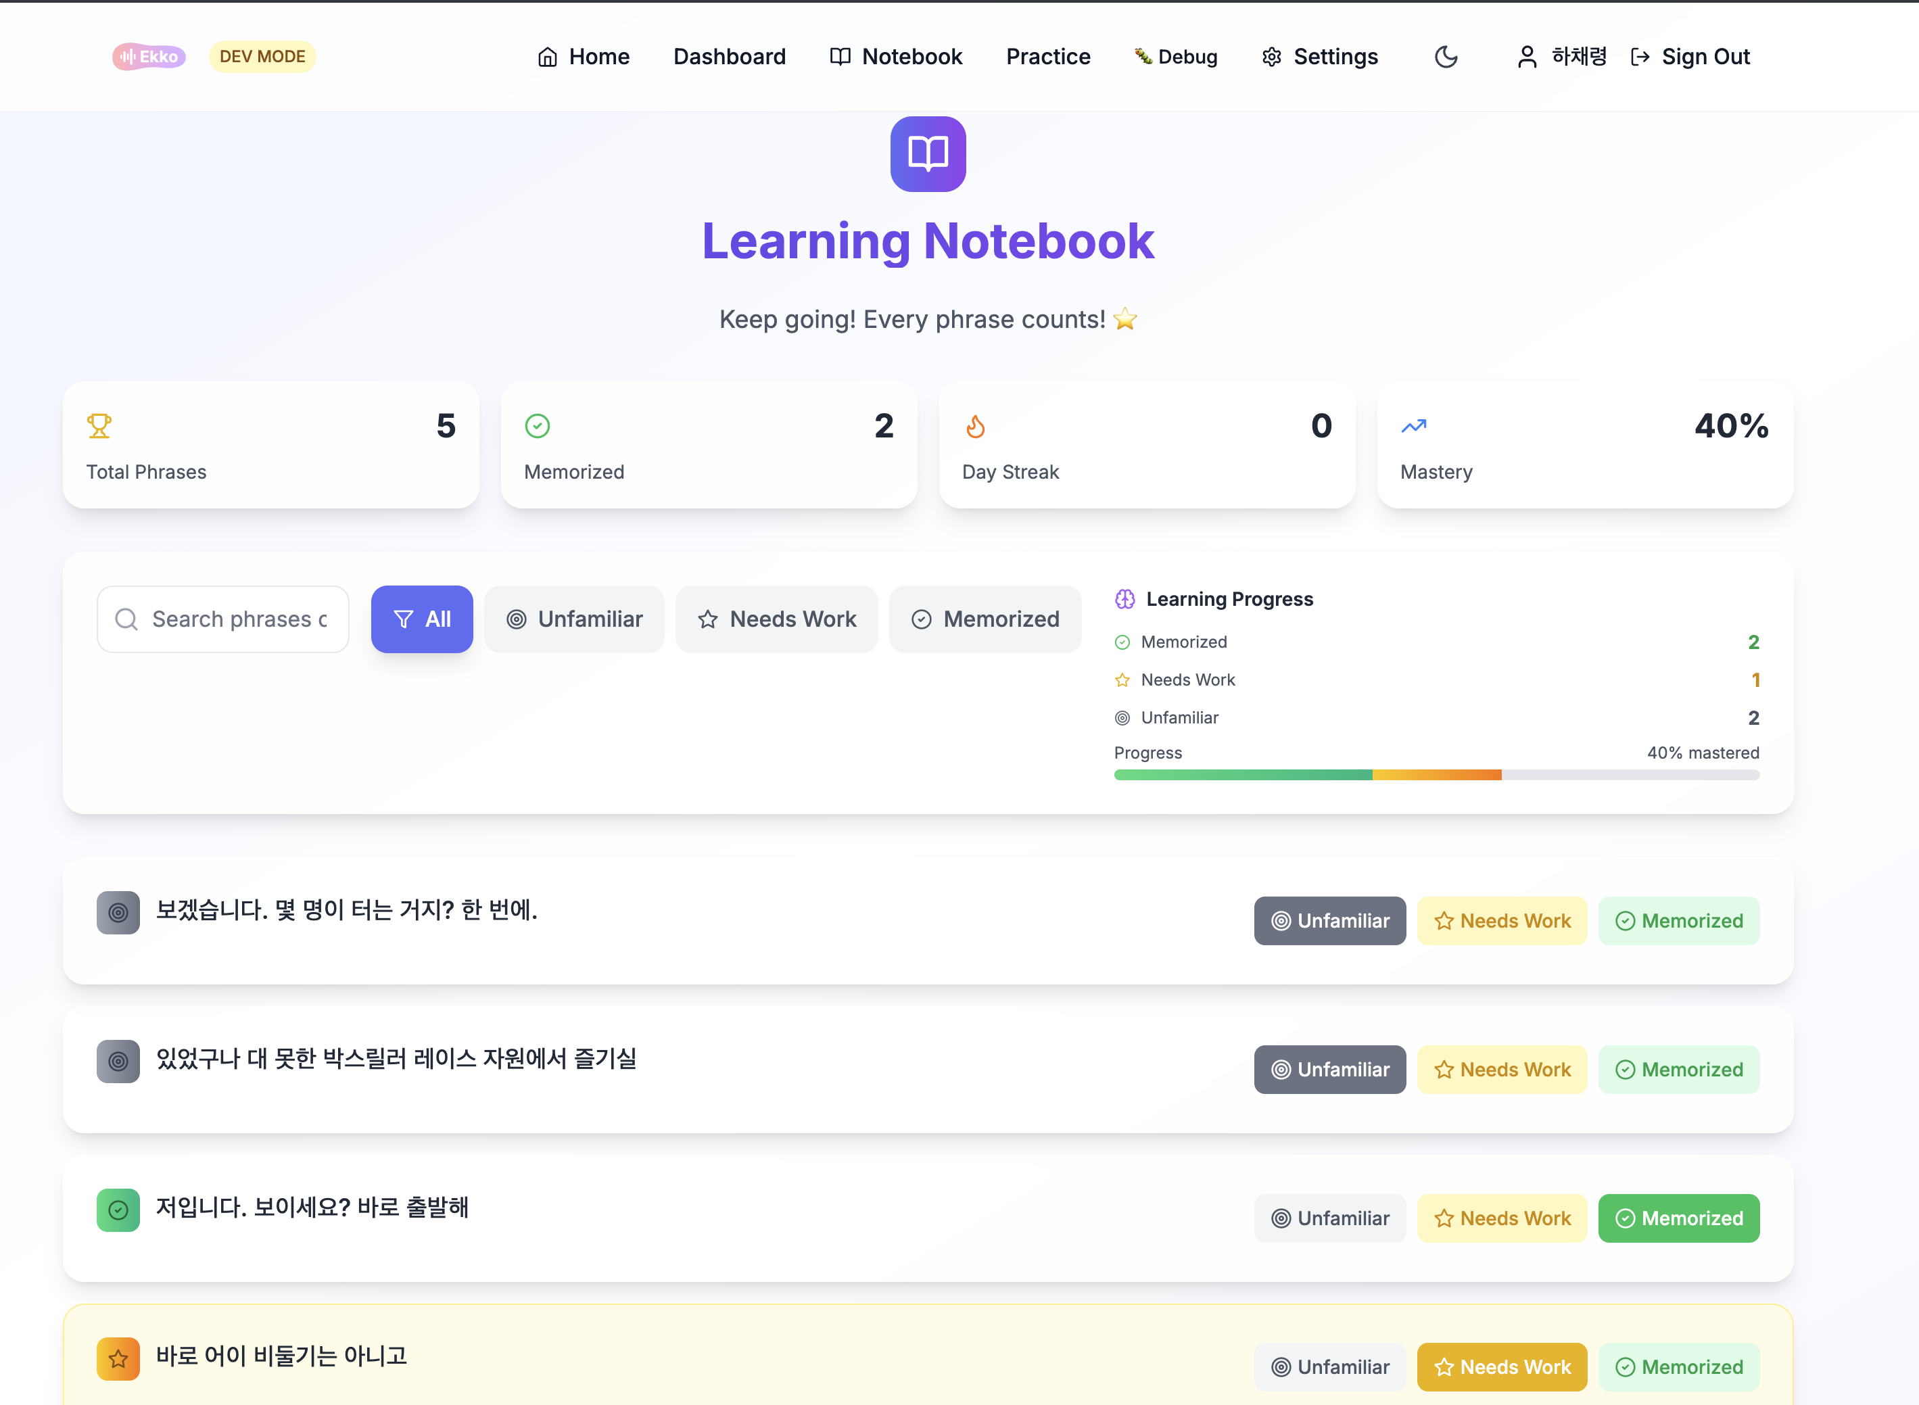Click the Sign Out button
Image resolution: width=1919 pixels, height=1405 pixels.
point(1690,57)
